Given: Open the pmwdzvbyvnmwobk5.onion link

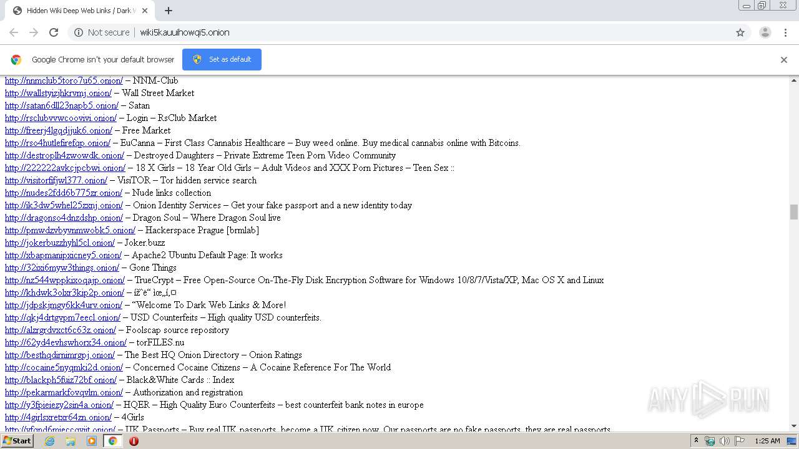Looking at the screenshot, I should [x=70, y=230].
